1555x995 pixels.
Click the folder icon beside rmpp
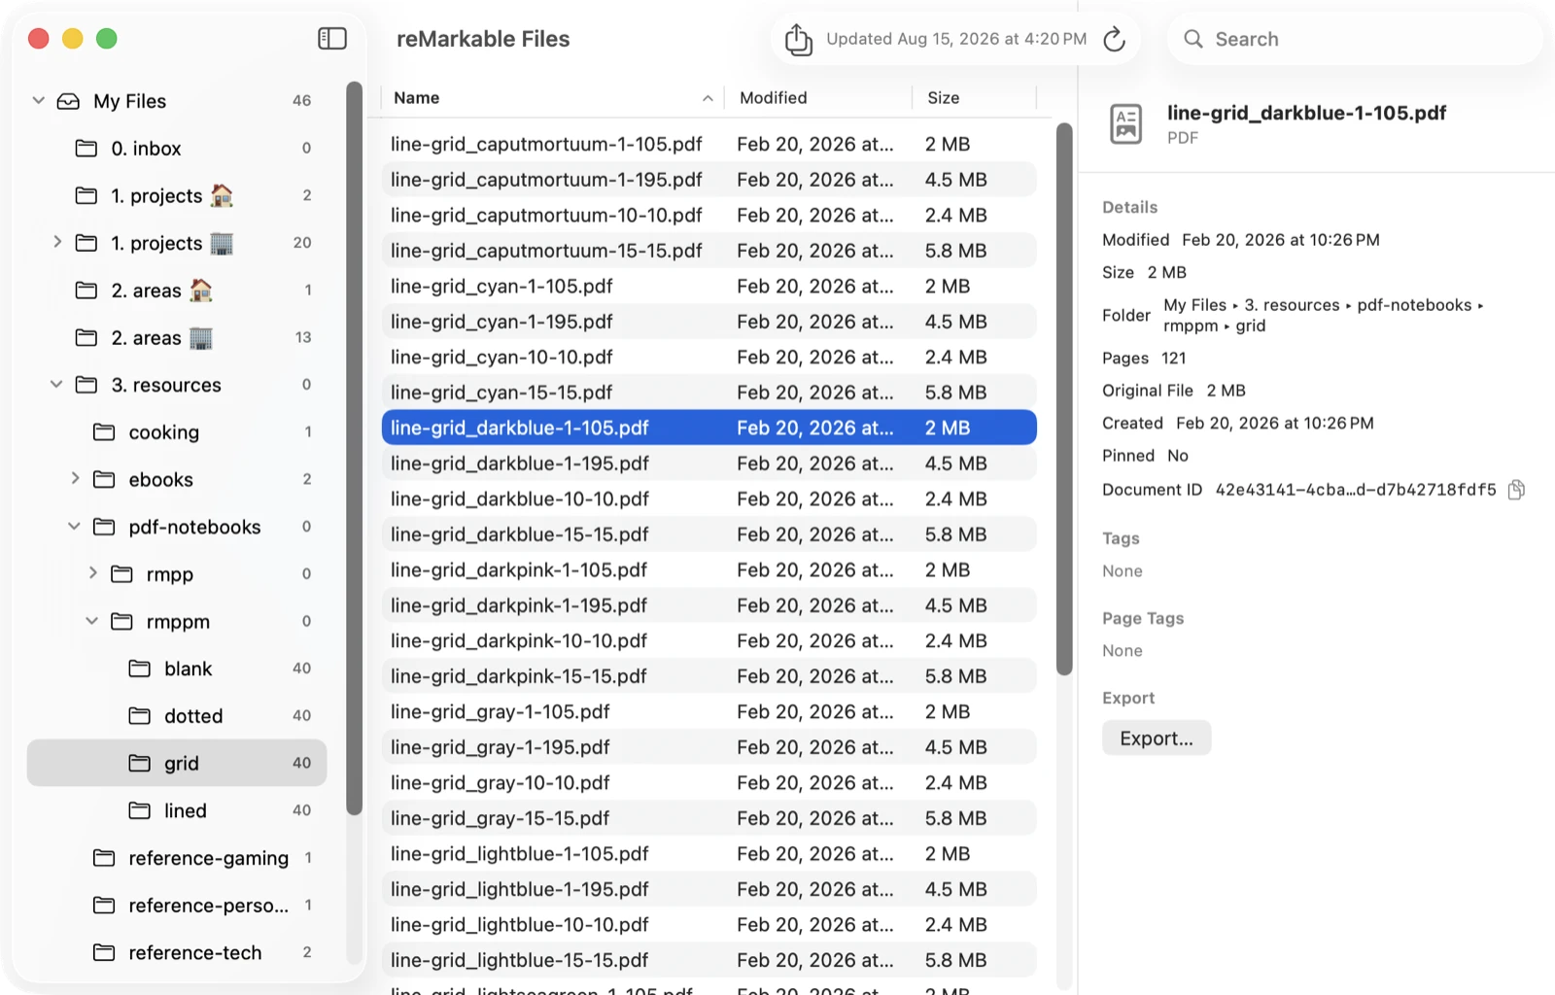[x=121, y=574]
